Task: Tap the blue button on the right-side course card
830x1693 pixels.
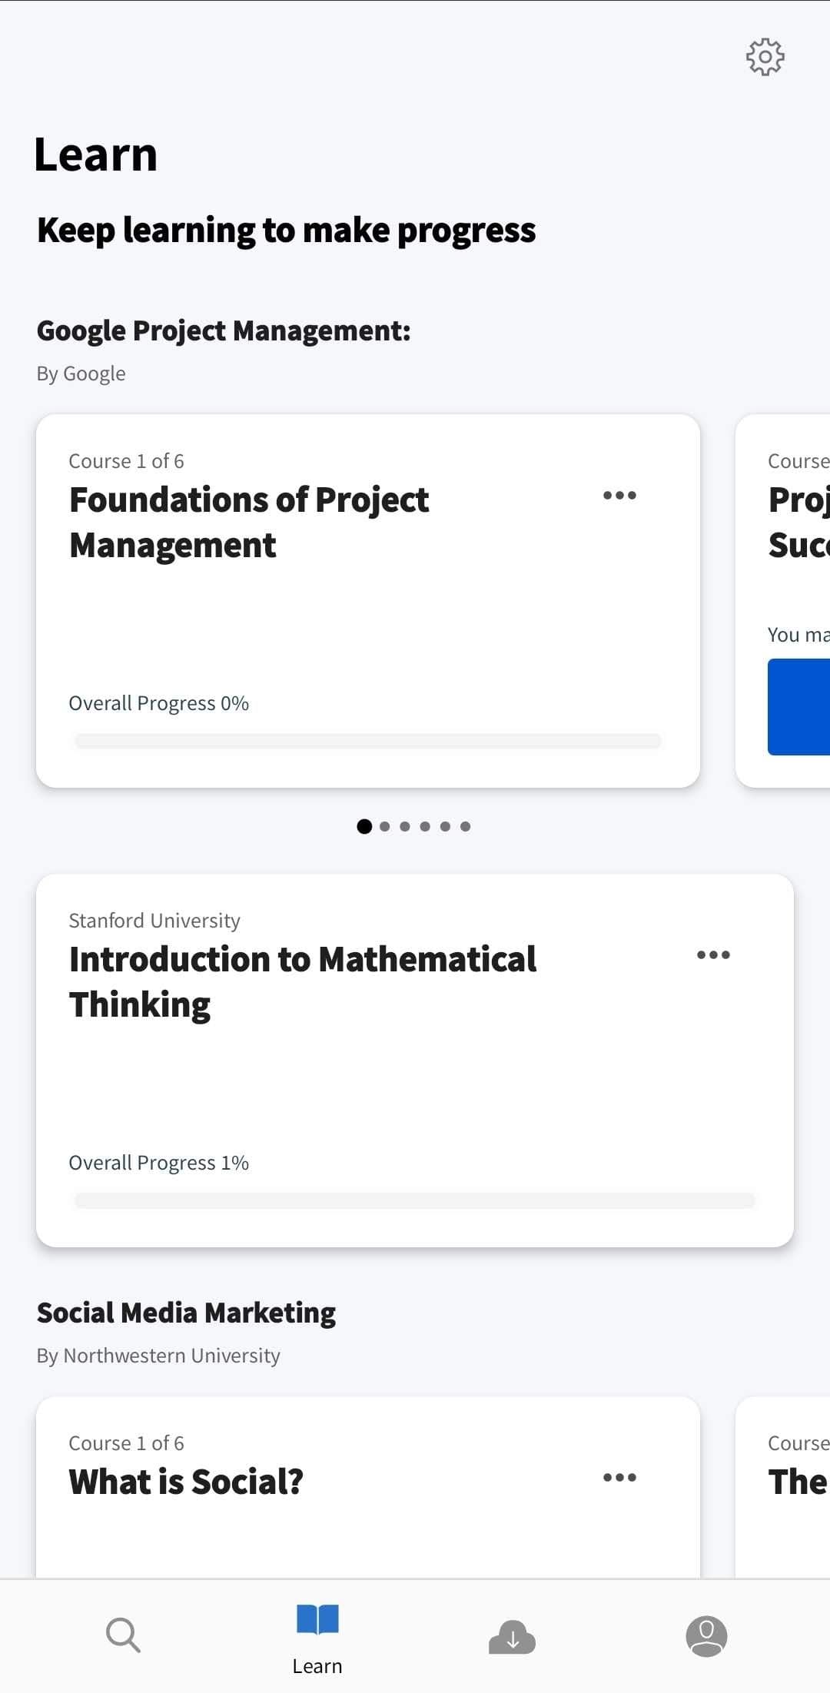Action: [x=799, y=705]
